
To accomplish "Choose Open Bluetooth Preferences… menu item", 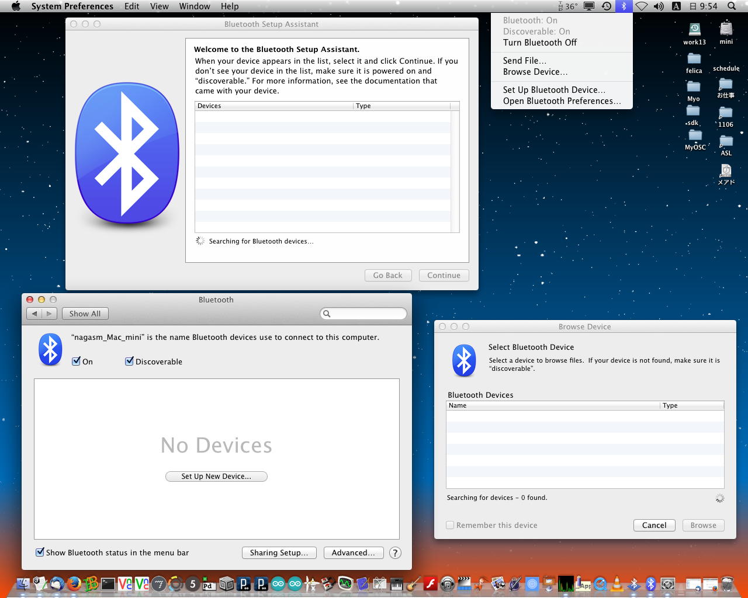I will pyautogui.click(x=562, y=101).
